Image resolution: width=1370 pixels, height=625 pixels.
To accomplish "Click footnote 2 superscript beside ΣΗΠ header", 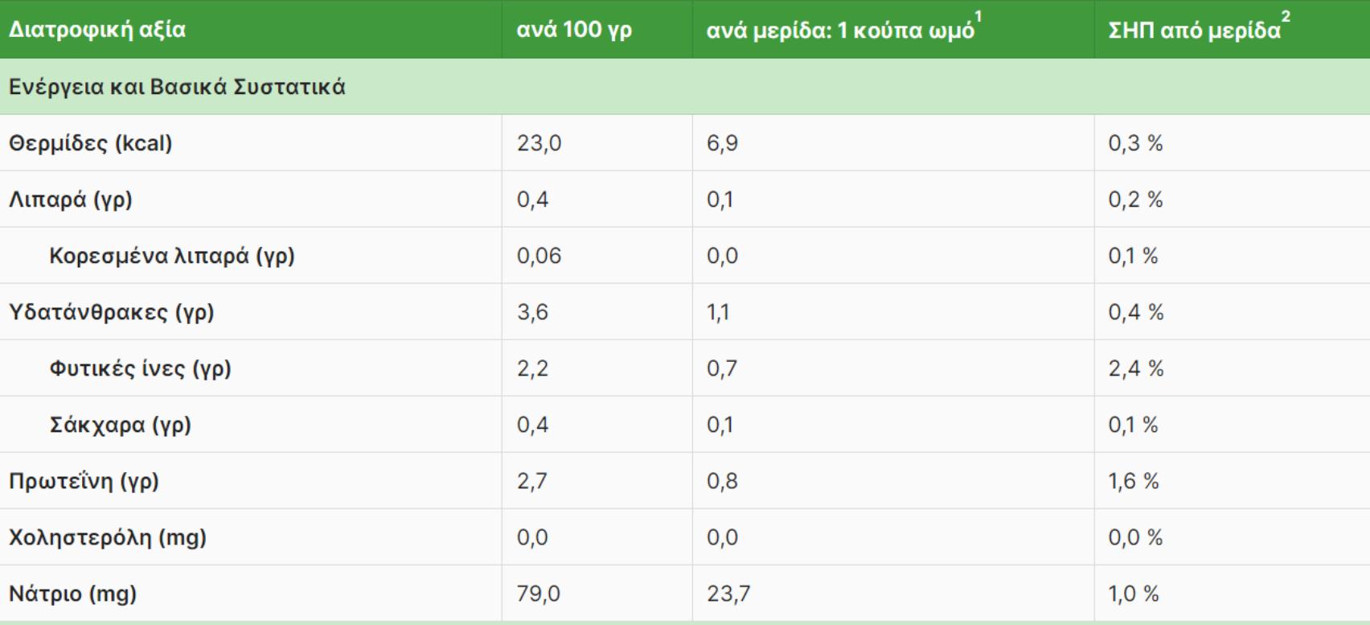I will pos(1286,17).
